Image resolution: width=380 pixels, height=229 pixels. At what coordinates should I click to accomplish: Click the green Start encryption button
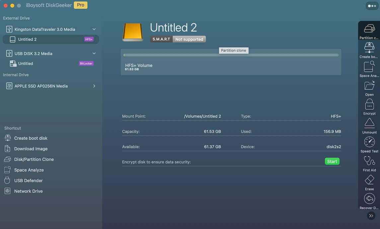pyautogui.click(x=332, y=162)
